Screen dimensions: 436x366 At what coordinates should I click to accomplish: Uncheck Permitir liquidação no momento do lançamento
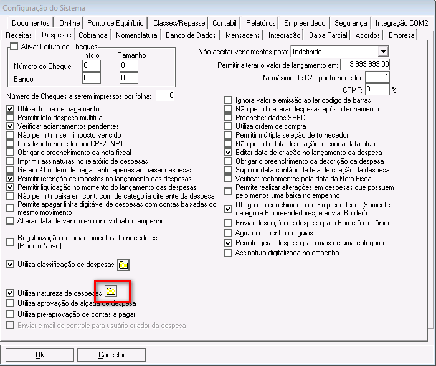tap(11, 187)
